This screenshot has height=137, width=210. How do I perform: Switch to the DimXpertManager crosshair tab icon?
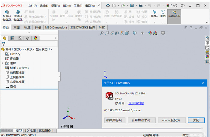pos(28,38)
